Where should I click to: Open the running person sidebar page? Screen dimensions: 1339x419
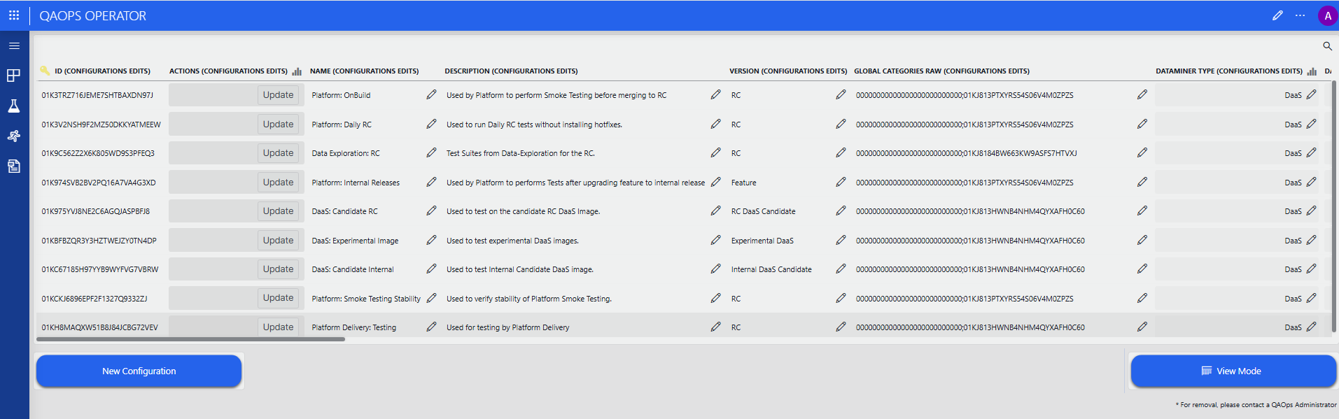tap(14, 136)
